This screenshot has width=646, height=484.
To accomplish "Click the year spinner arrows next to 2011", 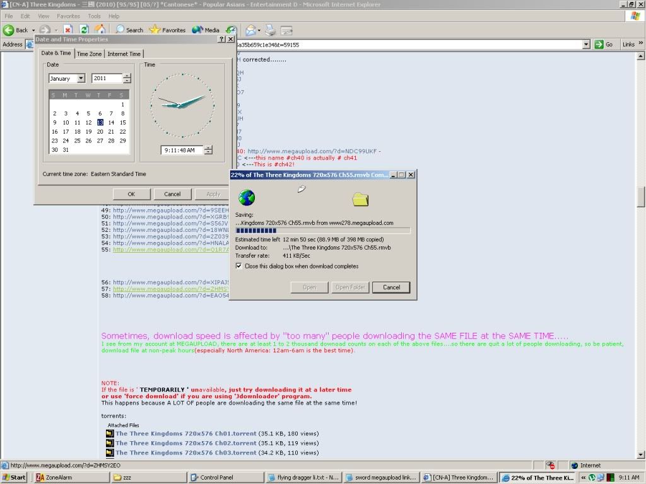I will (127, 78).
